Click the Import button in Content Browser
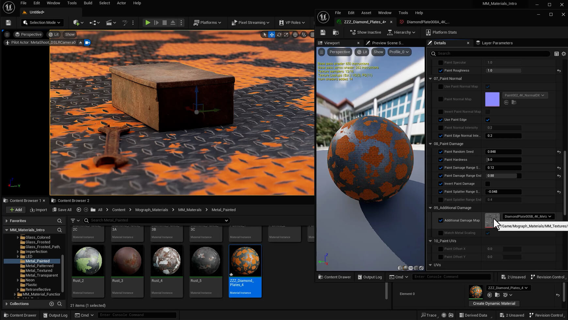This screenshot has height=320, width=568. (x=39, y=210)
